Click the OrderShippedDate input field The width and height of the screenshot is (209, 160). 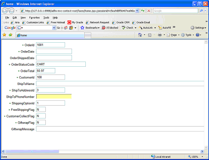tap(54, 58)
